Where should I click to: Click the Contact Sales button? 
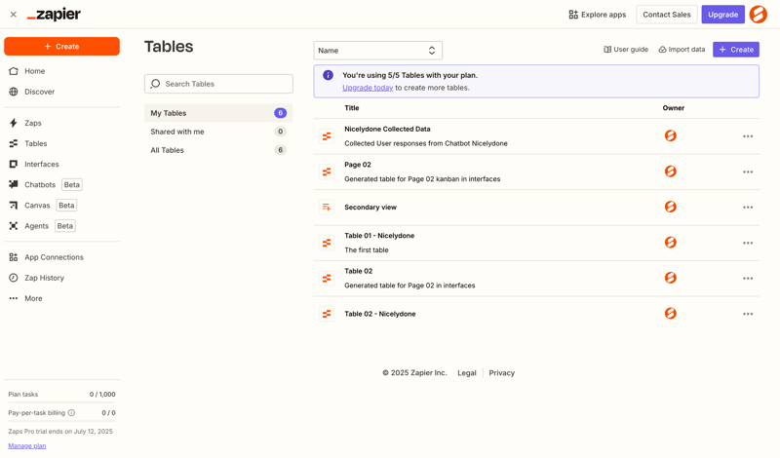(667, 15)
